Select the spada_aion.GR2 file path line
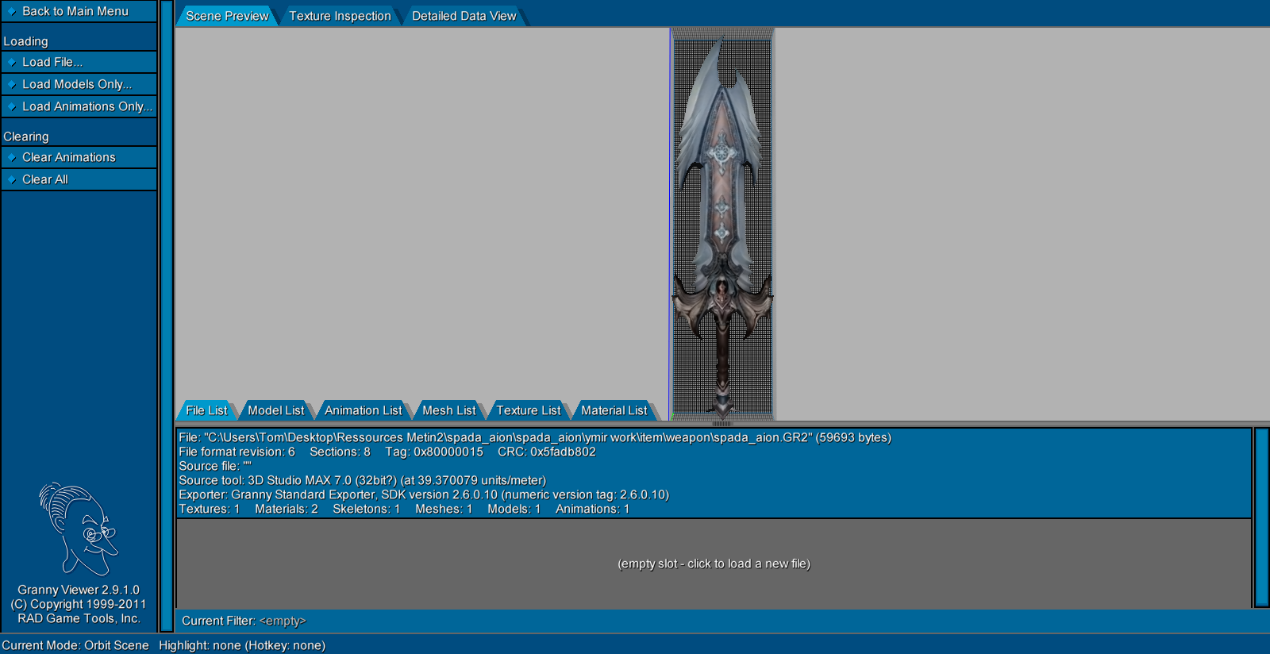Viewport: 1270px width, 654px height. [x=535, y=437]
